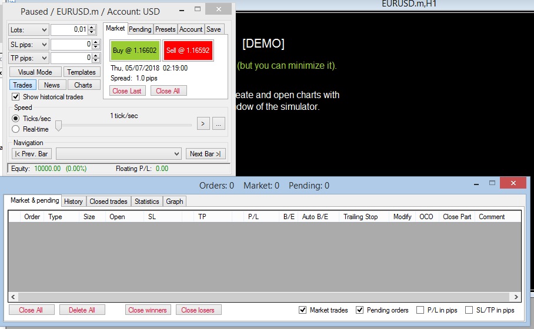Click the SL pips stepper arrows

(x=96, y=45)
